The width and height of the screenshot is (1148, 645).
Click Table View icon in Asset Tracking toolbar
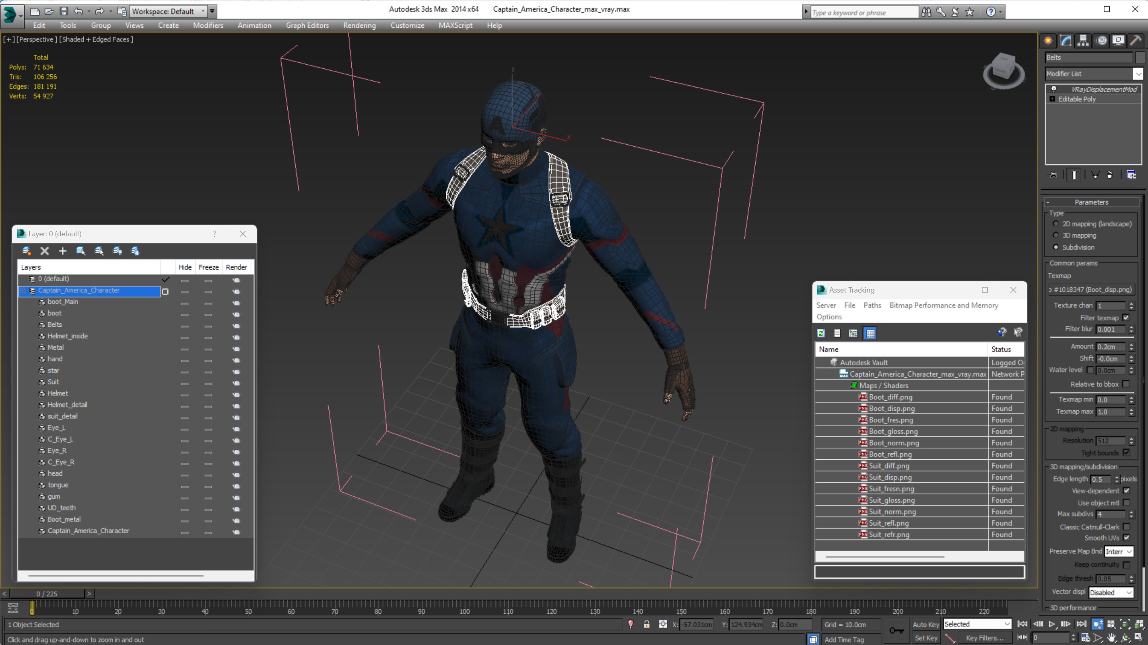(870, 333)
